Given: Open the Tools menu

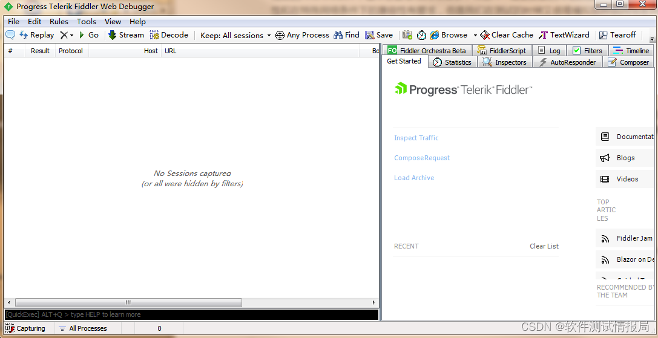Looking at the screenshot, I should click(x=87, y=21).
